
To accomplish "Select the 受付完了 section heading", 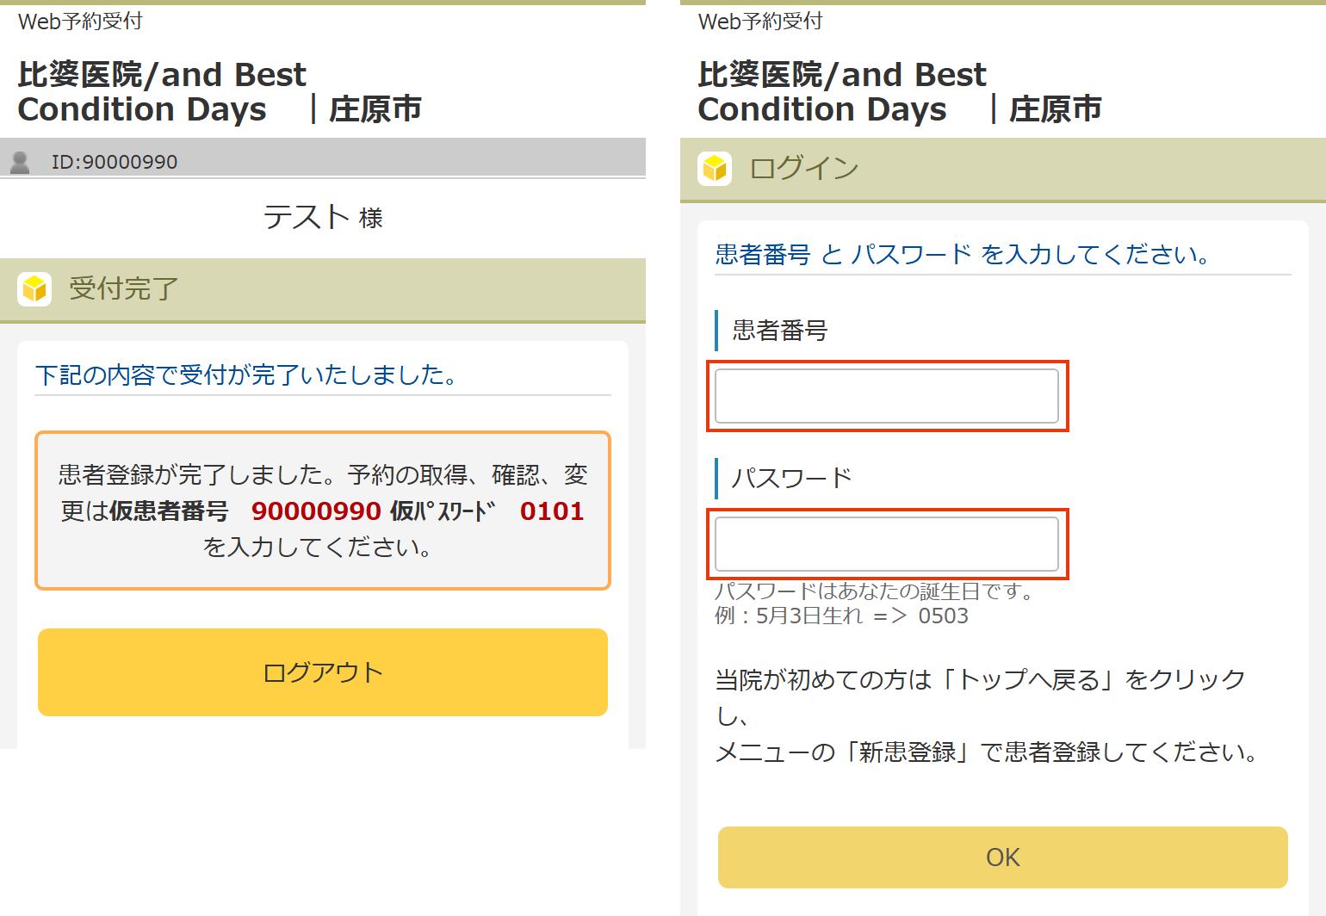I will tap(124, 289).
